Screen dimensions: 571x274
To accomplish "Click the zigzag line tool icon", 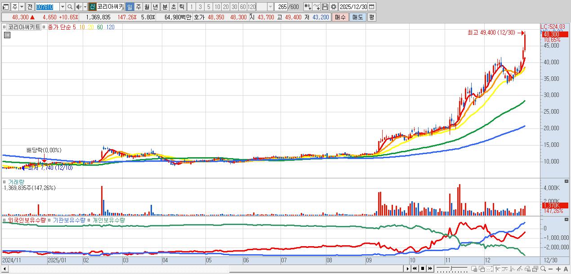I will pos(513,269).
